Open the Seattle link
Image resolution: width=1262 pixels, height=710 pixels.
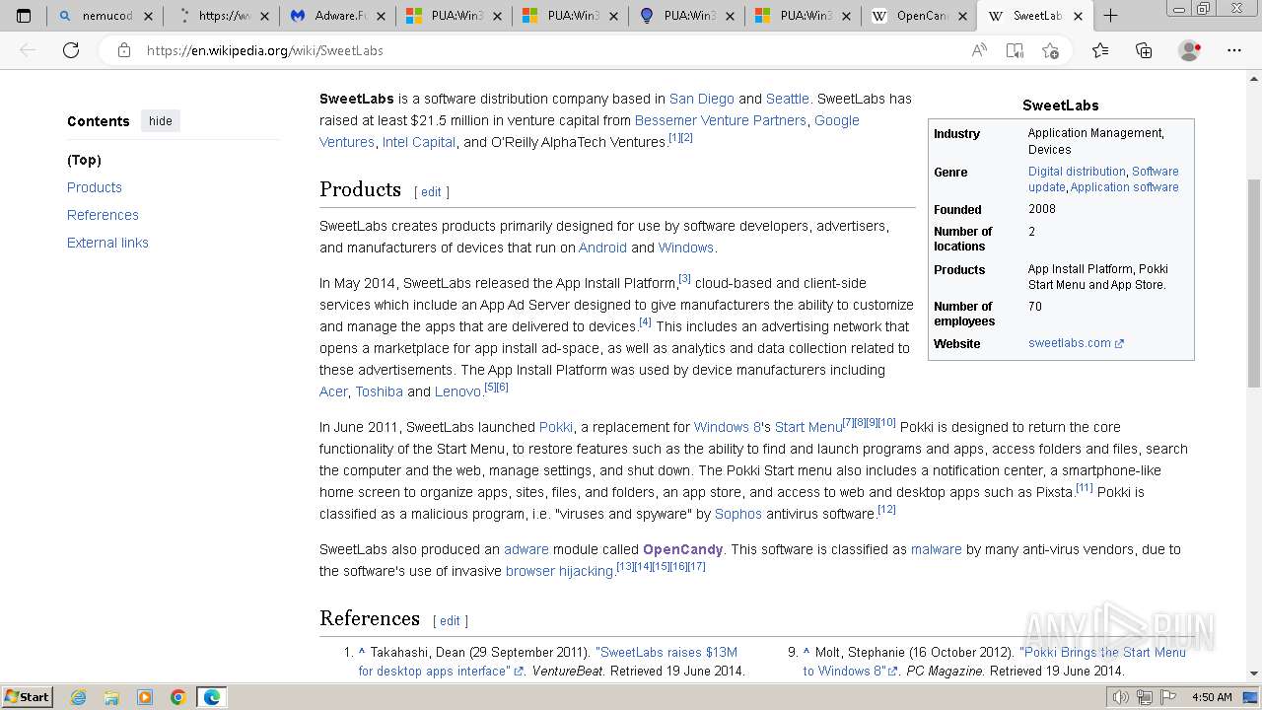pyautogui.click(x=788, y=99)
